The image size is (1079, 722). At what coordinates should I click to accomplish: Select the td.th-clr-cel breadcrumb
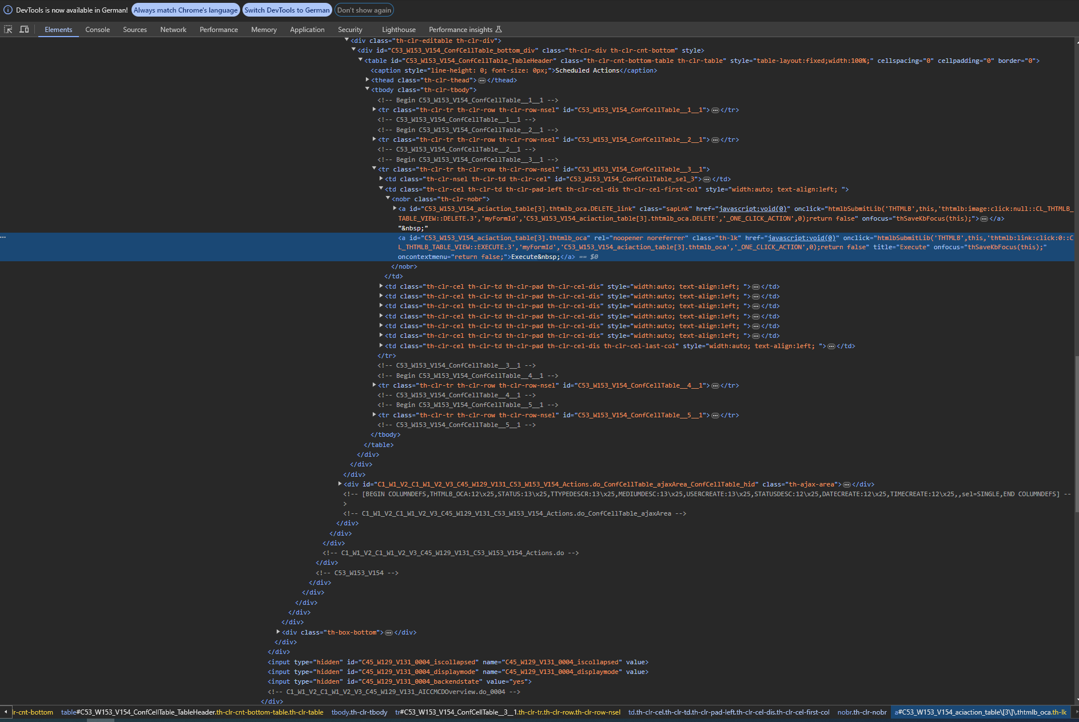(728, 712)
